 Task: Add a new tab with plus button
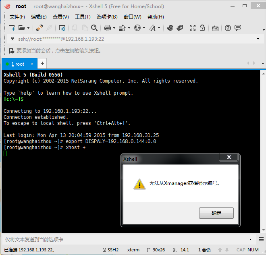pyautogui.click(x=42, y=64)
